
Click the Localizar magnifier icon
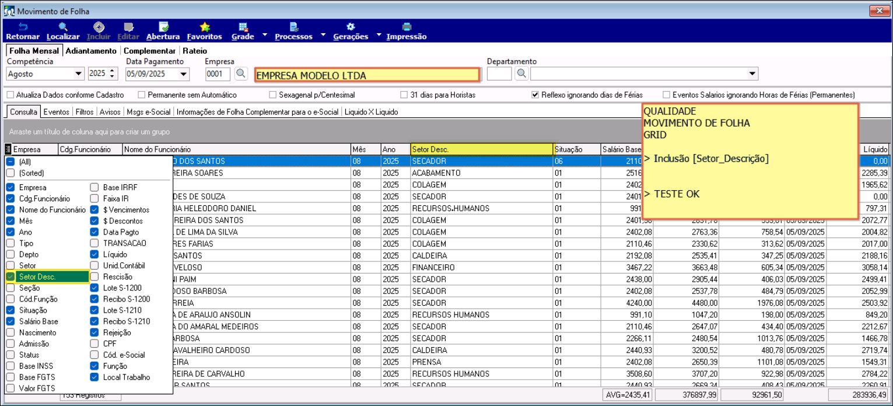[62, 27]
